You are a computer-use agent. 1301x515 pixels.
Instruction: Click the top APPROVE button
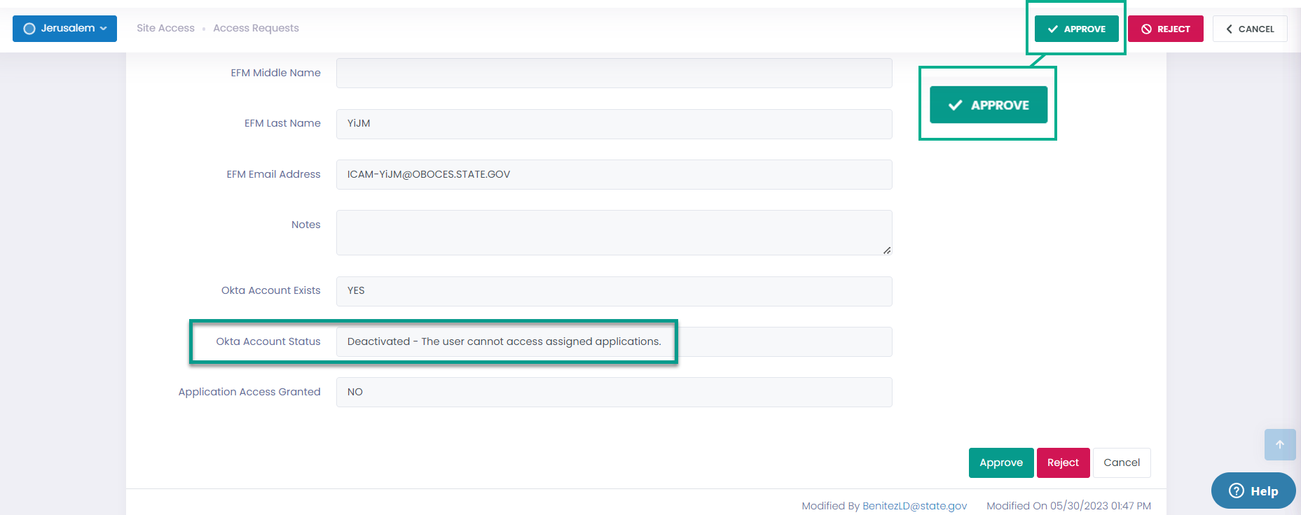pos(1076,29)
